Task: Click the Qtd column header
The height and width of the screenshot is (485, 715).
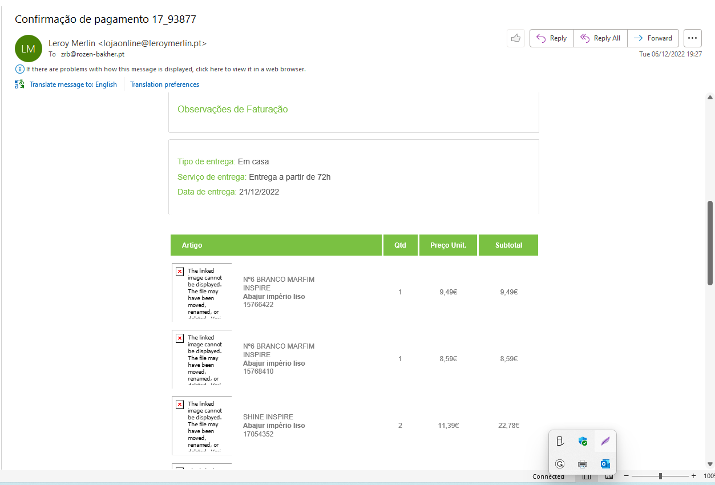Action: 400,245
